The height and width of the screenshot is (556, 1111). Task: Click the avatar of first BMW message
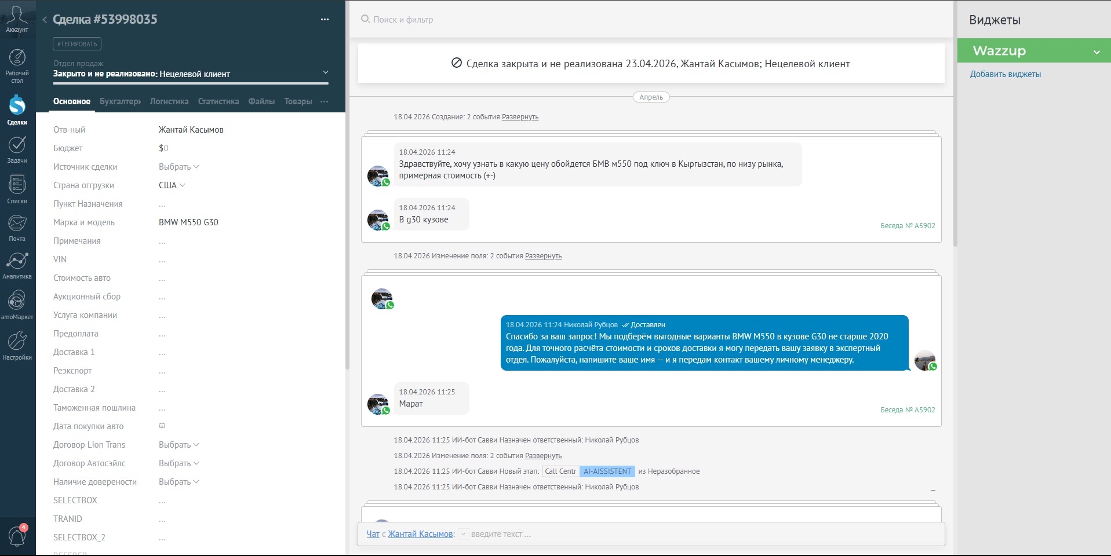[378, 176]
